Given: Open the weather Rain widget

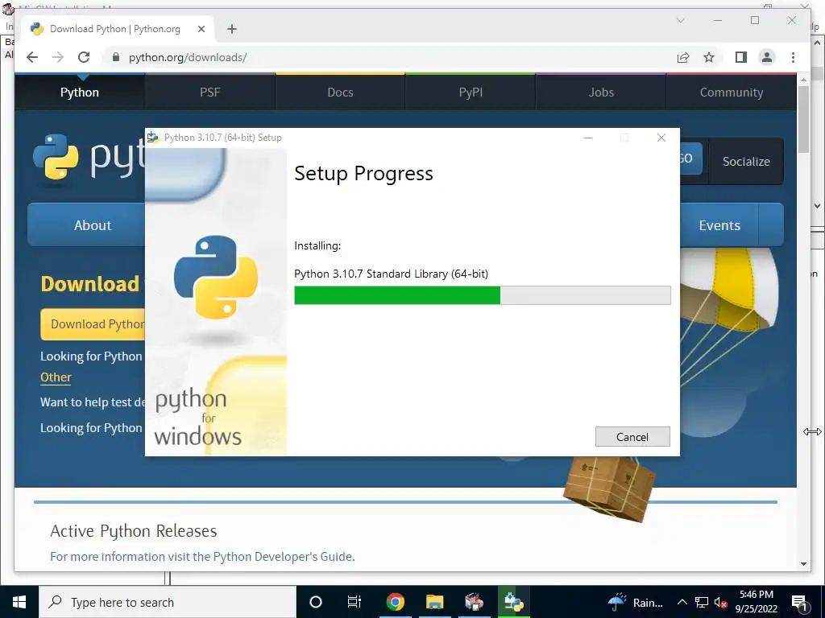Looking at the screenshot, I should (636, 602).
